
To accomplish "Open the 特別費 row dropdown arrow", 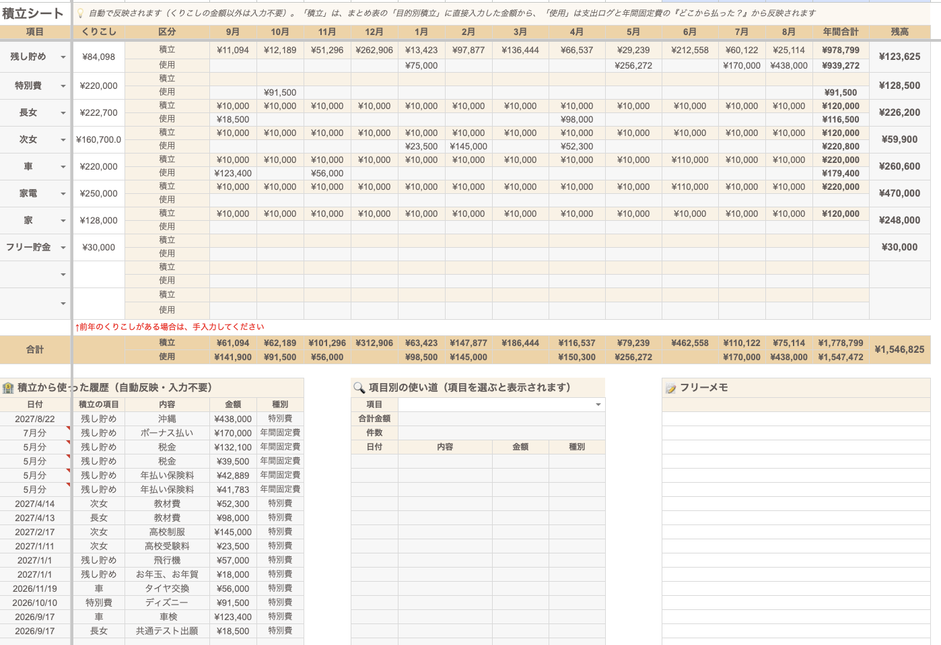I will point(63,86).
